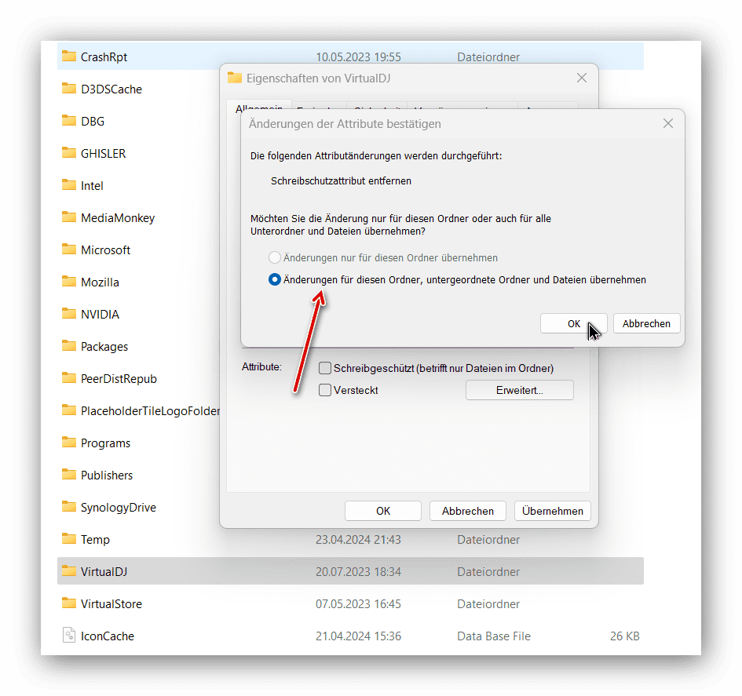The height and width of the screenshot is (696, 742).
Task: Click OK in the Eigenschaften von VirtualDJ window
Action: click(383, 511)
